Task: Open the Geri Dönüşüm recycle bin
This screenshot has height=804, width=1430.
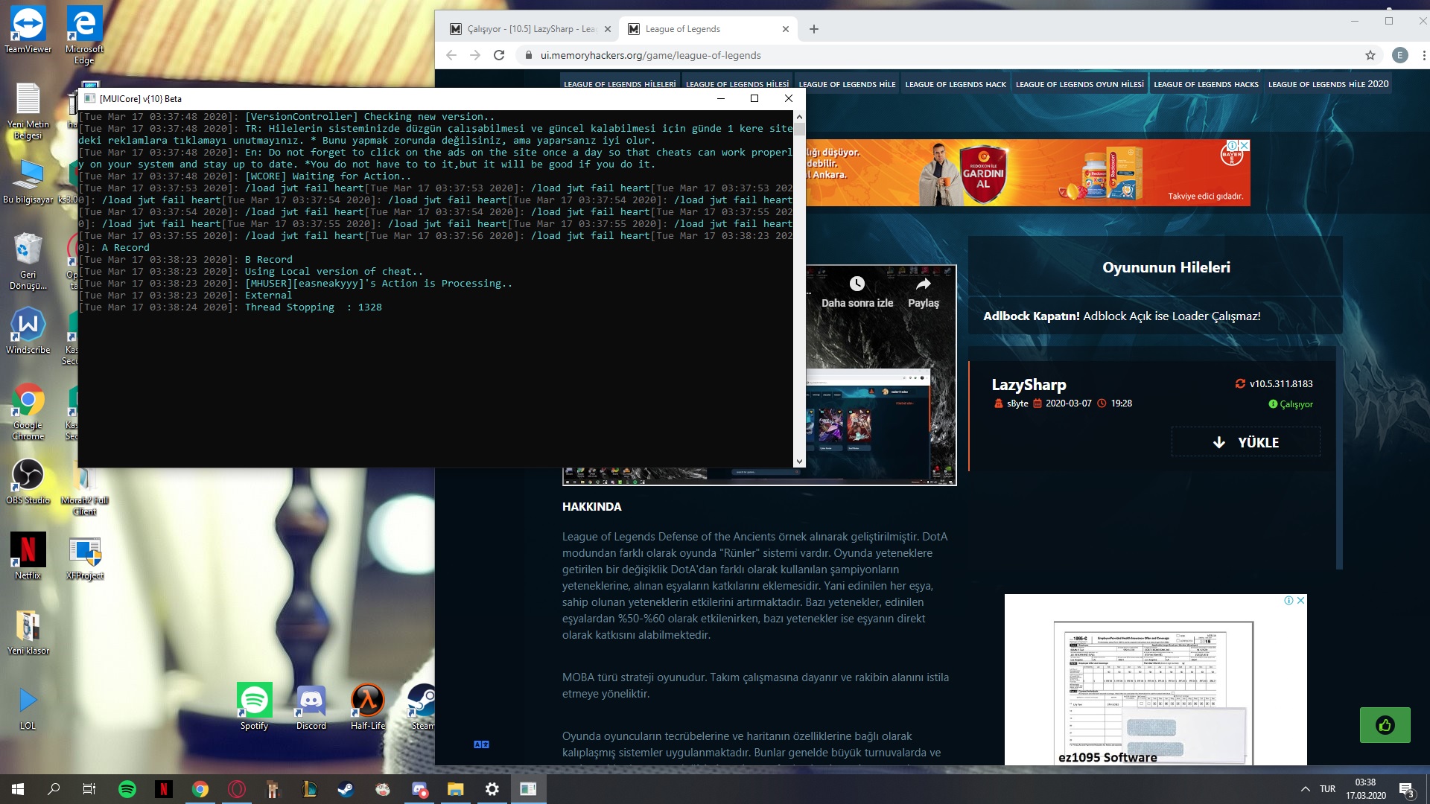Action: coord(28,261)
